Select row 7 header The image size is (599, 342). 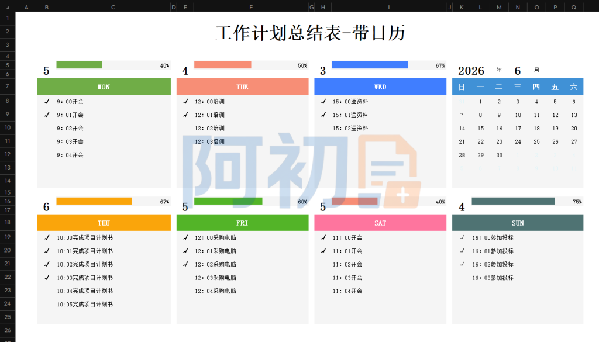7,87
